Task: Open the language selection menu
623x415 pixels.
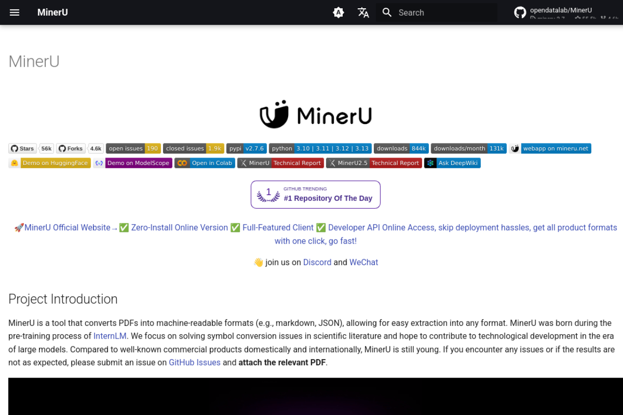Action: point(363,13)
